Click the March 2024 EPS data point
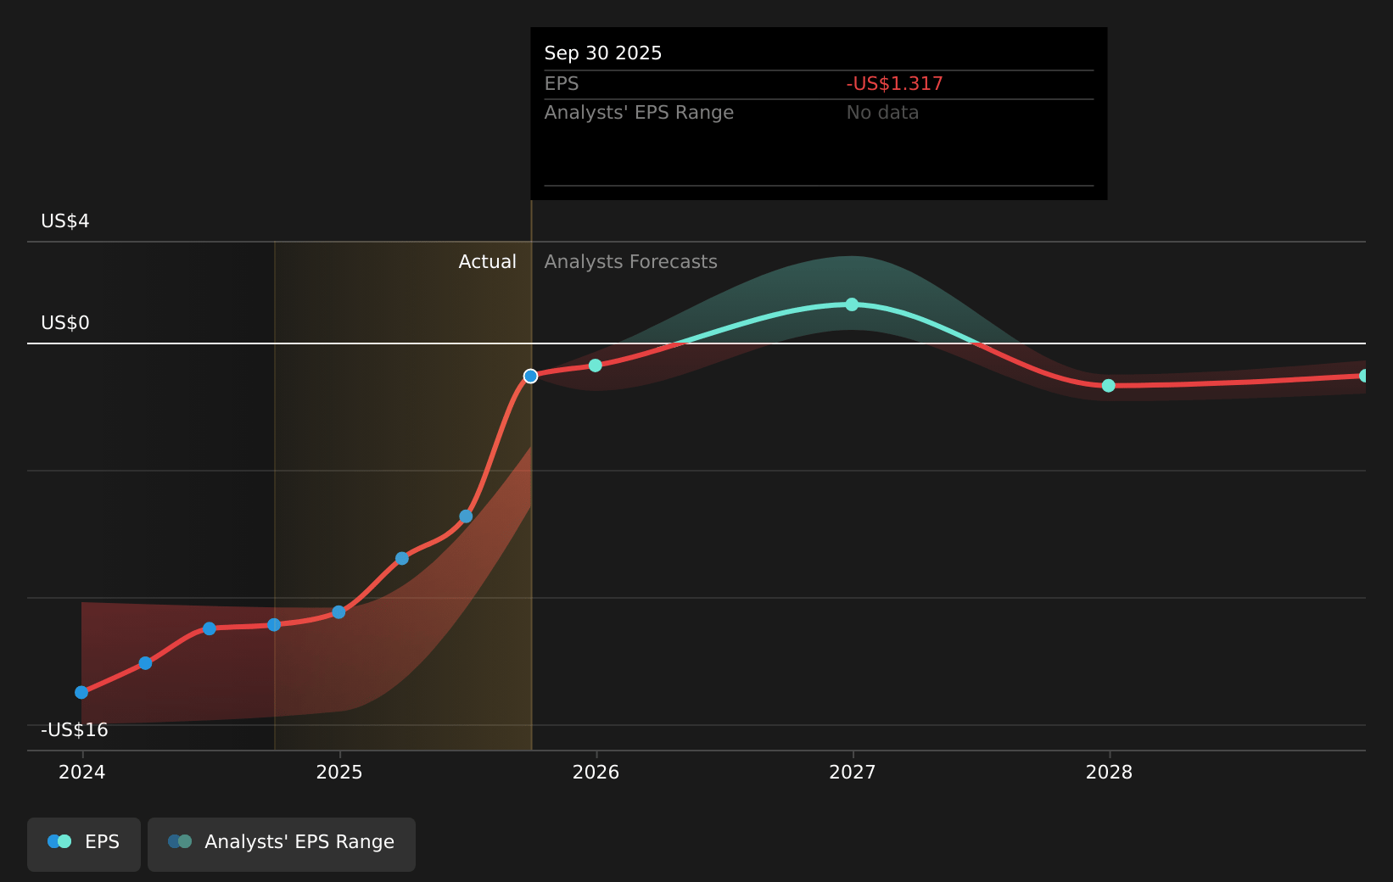Image resolution: width=1393 pixels, height=882 pixels. tap(145, 663)
